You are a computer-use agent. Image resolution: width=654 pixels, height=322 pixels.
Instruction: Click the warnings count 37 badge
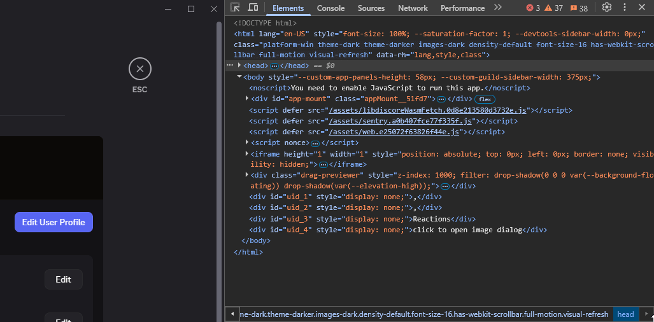tap(553, 8)
